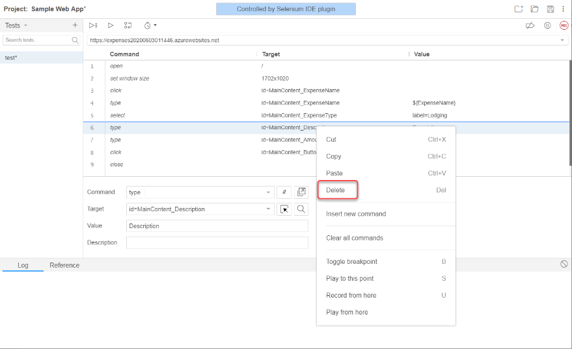Choose Record from here
This screenshot has height=349, width=572.
click(386, 295)
